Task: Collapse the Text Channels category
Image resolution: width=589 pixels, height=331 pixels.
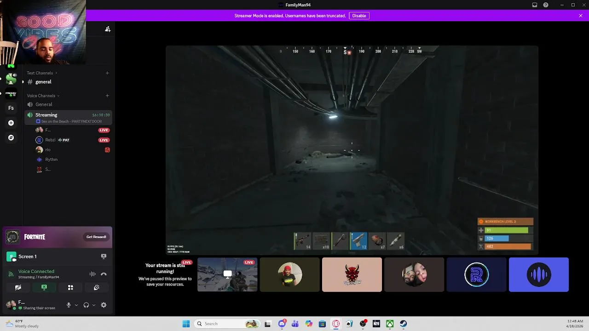Action: 42,73
